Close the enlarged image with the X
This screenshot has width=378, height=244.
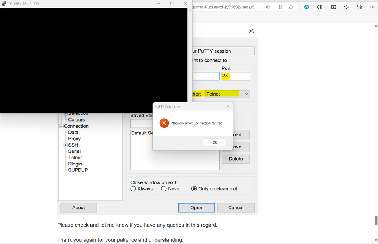(251, 31)
